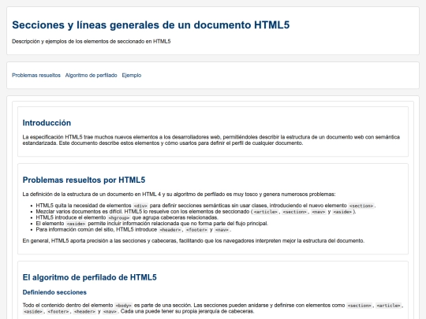Click bullet 'El elemento <aside> permite incluir'
Screen dimensions: 426x319
152,224
